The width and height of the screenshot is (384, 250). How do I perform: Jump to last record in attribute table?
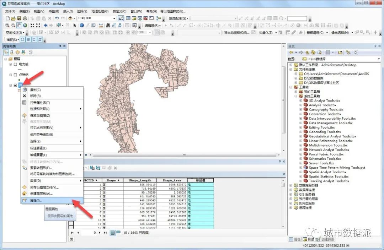click(x=105, y=233)
